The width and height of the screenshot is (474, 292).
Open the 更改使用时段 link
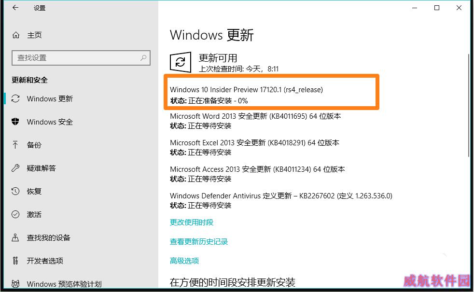[x=192, y=222]
